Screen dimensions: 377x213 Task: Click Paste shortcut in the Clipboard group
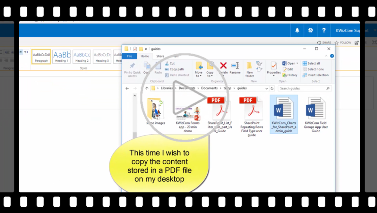coord(177,75)
